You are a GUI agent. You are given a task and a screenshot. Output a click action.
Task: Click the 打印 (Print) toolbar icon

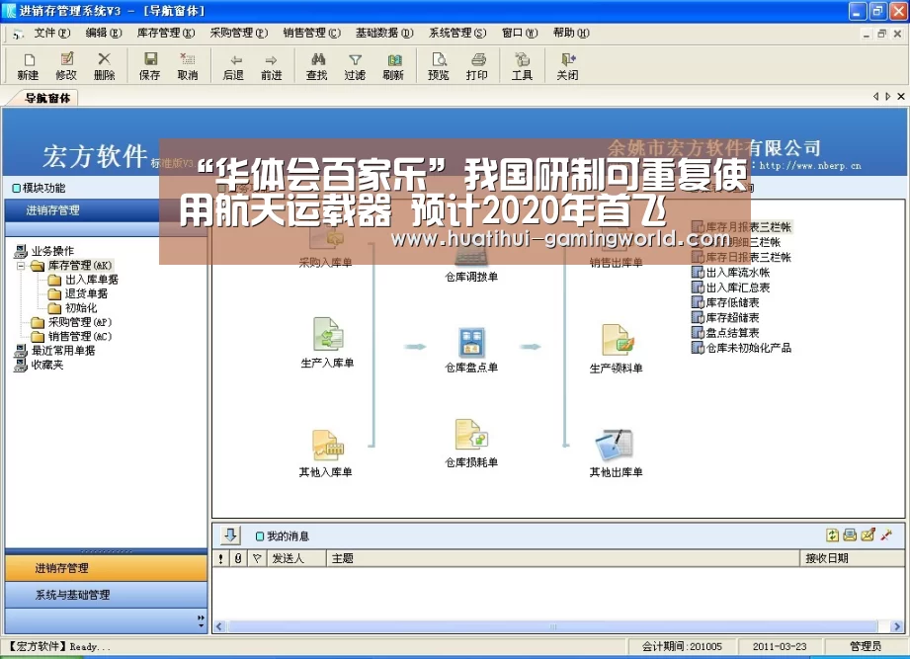coord(477,65)
